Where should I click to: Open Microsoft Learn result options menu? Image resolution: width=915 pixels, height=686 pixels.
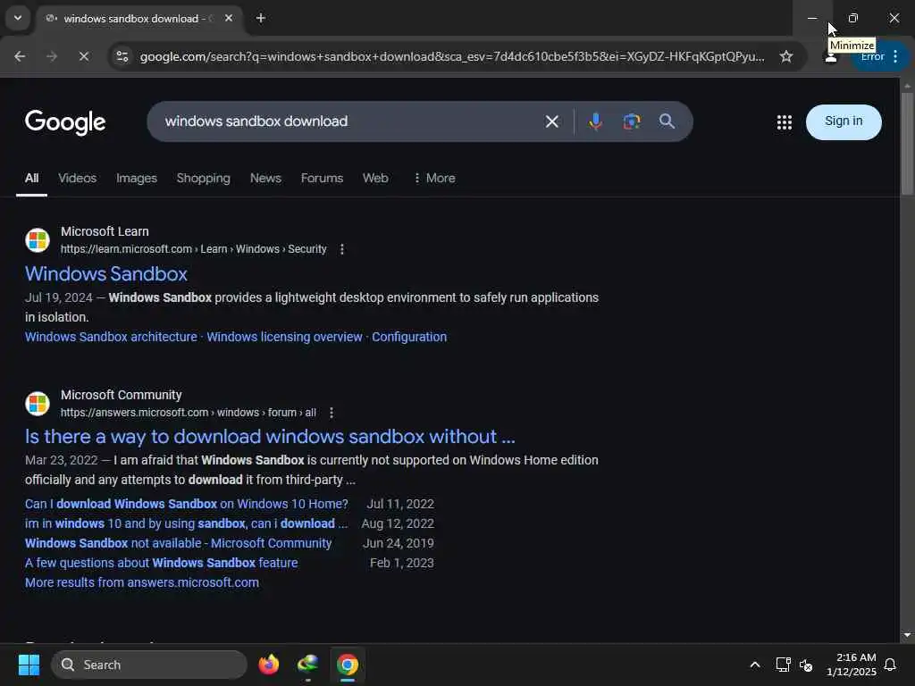point(342,249)
